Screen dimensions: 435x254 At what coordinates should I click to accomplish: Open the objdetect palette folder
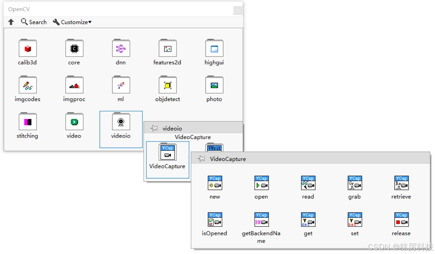click(167, 85)
